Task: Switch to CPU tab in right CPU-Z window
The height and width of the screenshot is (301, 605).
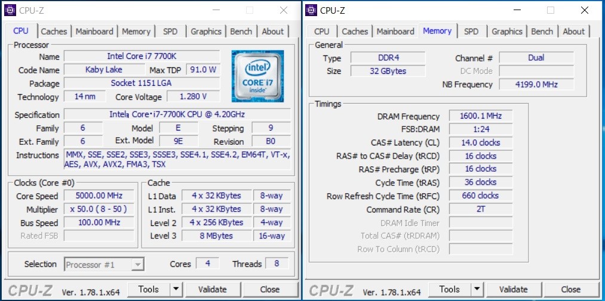Action: coord(322,32)
